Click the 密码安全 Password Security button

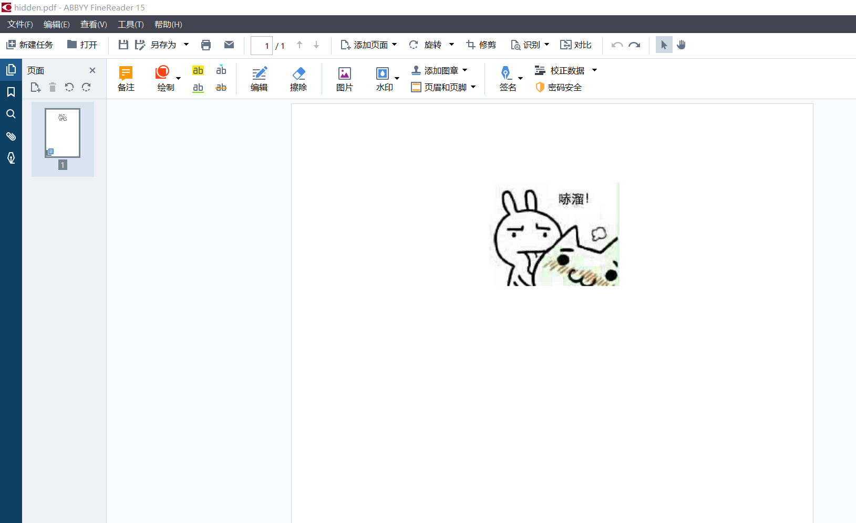tap(559, 88)
